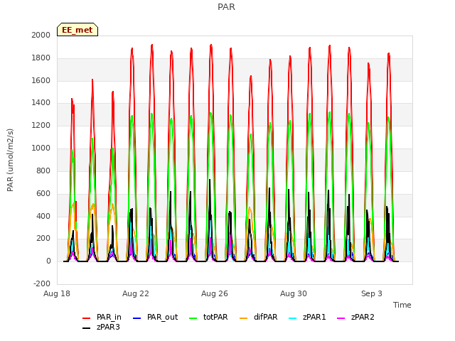Click the 800 y-axis tick label
The width and height of the screenshot is (455, 341).
point(43,170)
